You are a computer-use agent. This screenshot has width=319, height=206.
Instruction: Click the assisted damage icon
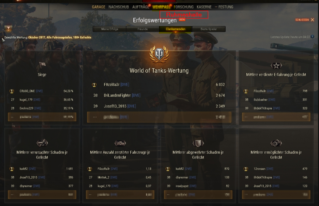click(276, 143)
